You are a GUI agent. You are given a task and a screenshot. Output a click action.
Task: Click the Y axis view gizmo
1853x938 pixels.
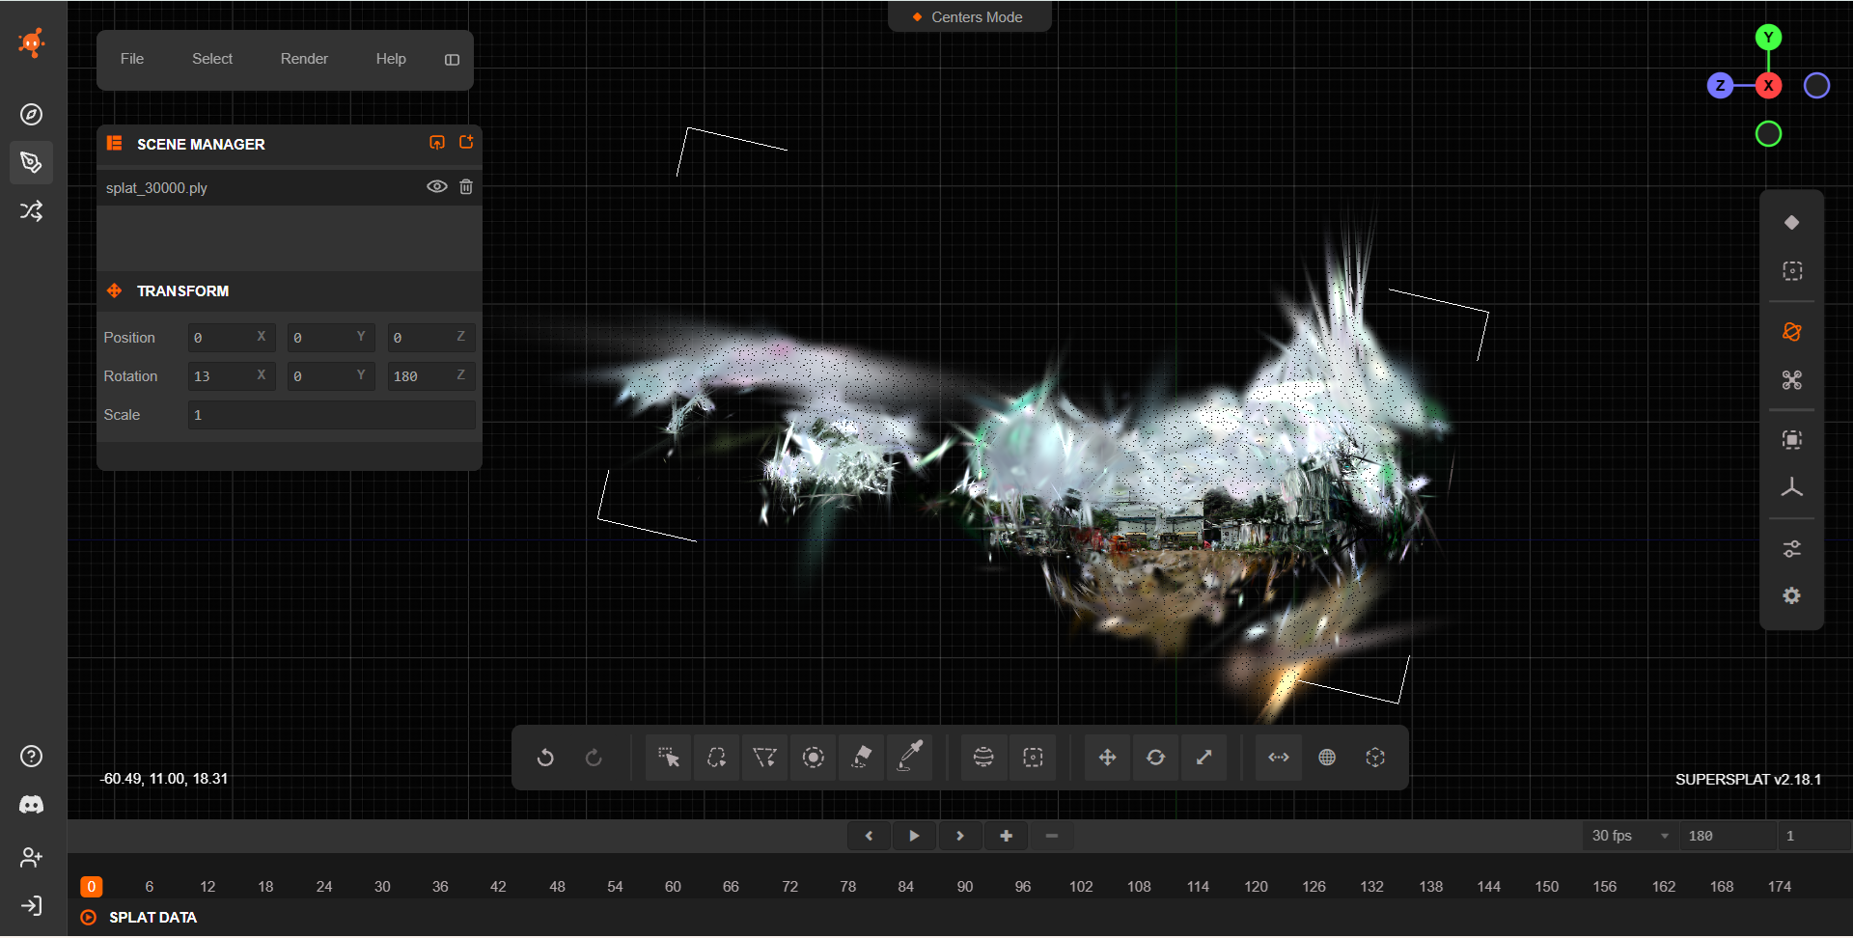[x=1768, y=38]
